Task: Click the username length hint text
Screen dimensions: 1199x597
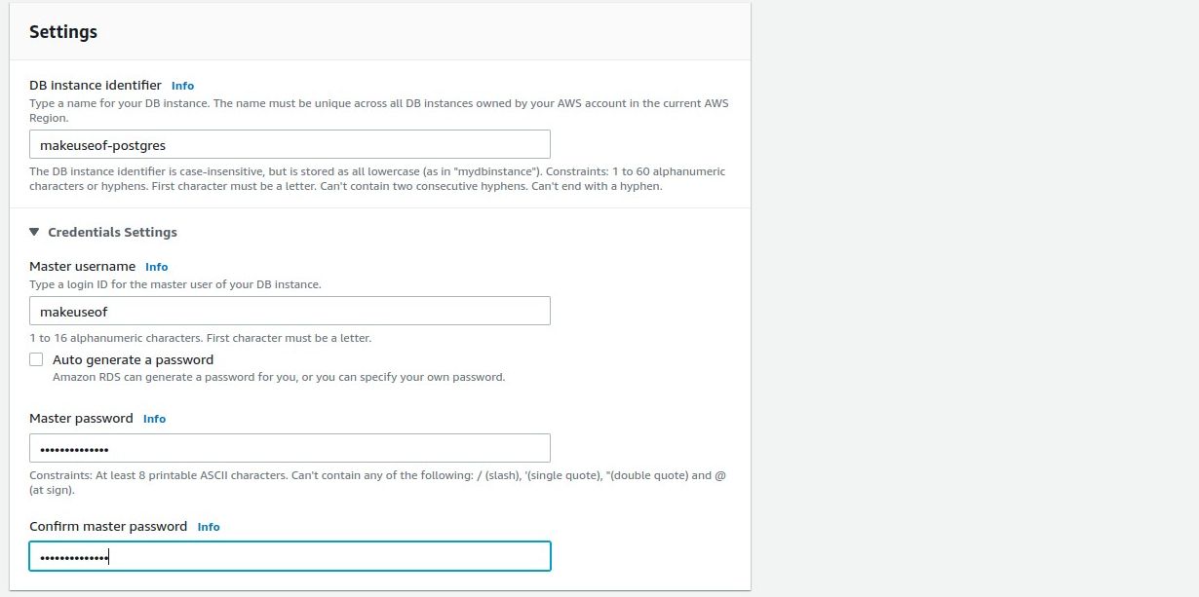Action: [200, 339]
